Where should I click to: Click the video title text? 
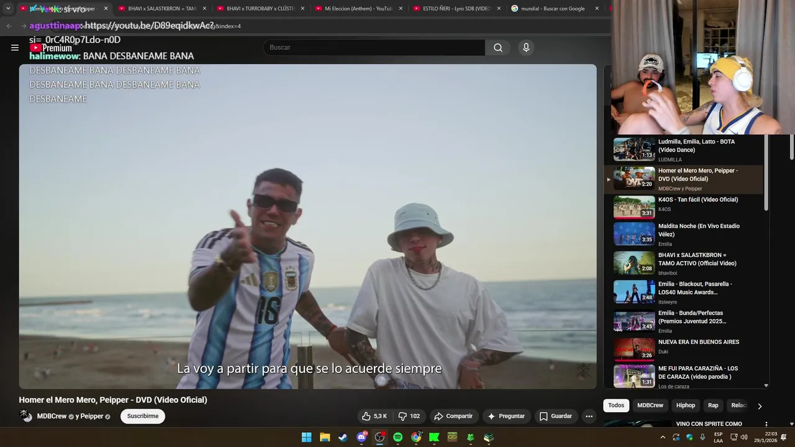(x=113, y=400)
